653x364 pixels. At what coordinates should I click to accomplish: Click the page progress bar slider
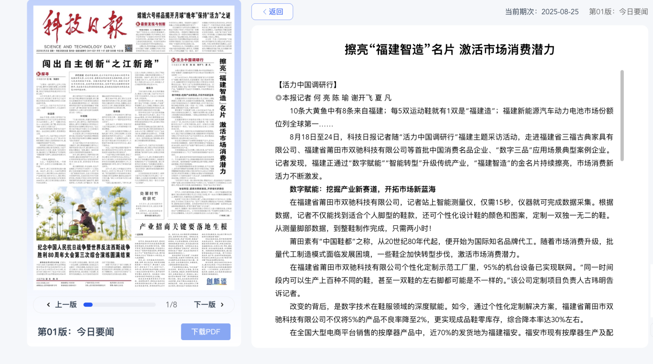pos(119,305)
